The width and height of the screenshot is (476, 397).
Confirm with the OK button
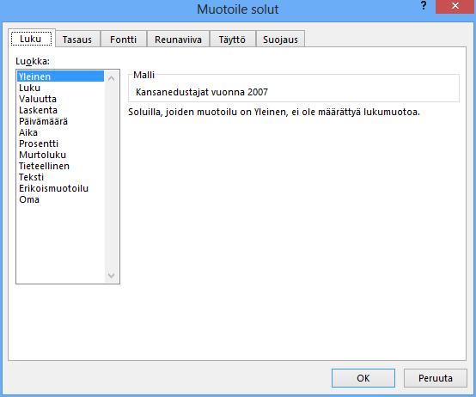[x=363, y=378]
